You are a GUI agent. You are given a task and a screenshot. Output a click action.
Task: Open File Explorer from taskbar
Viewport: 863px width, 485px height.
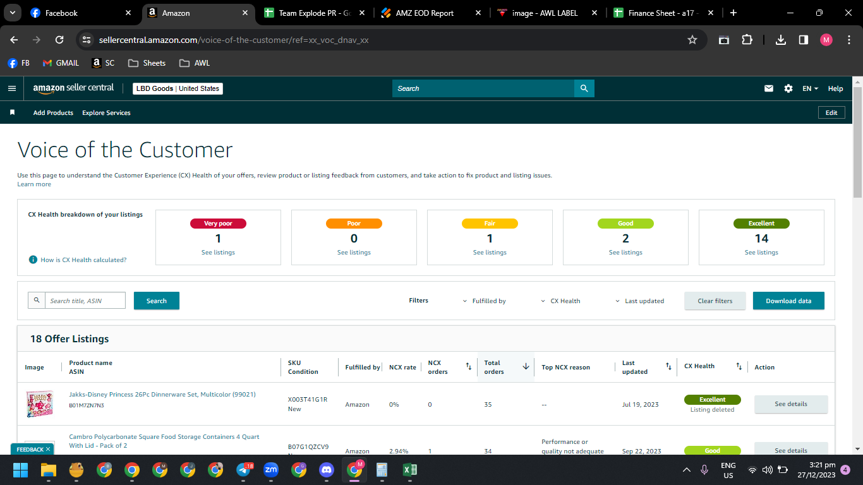[x=49, y=470]
